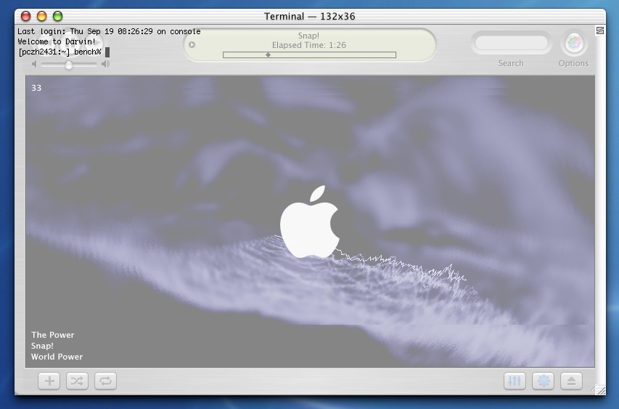
Task: Close the Terminal window with the red button
Action: pos(25,16)
